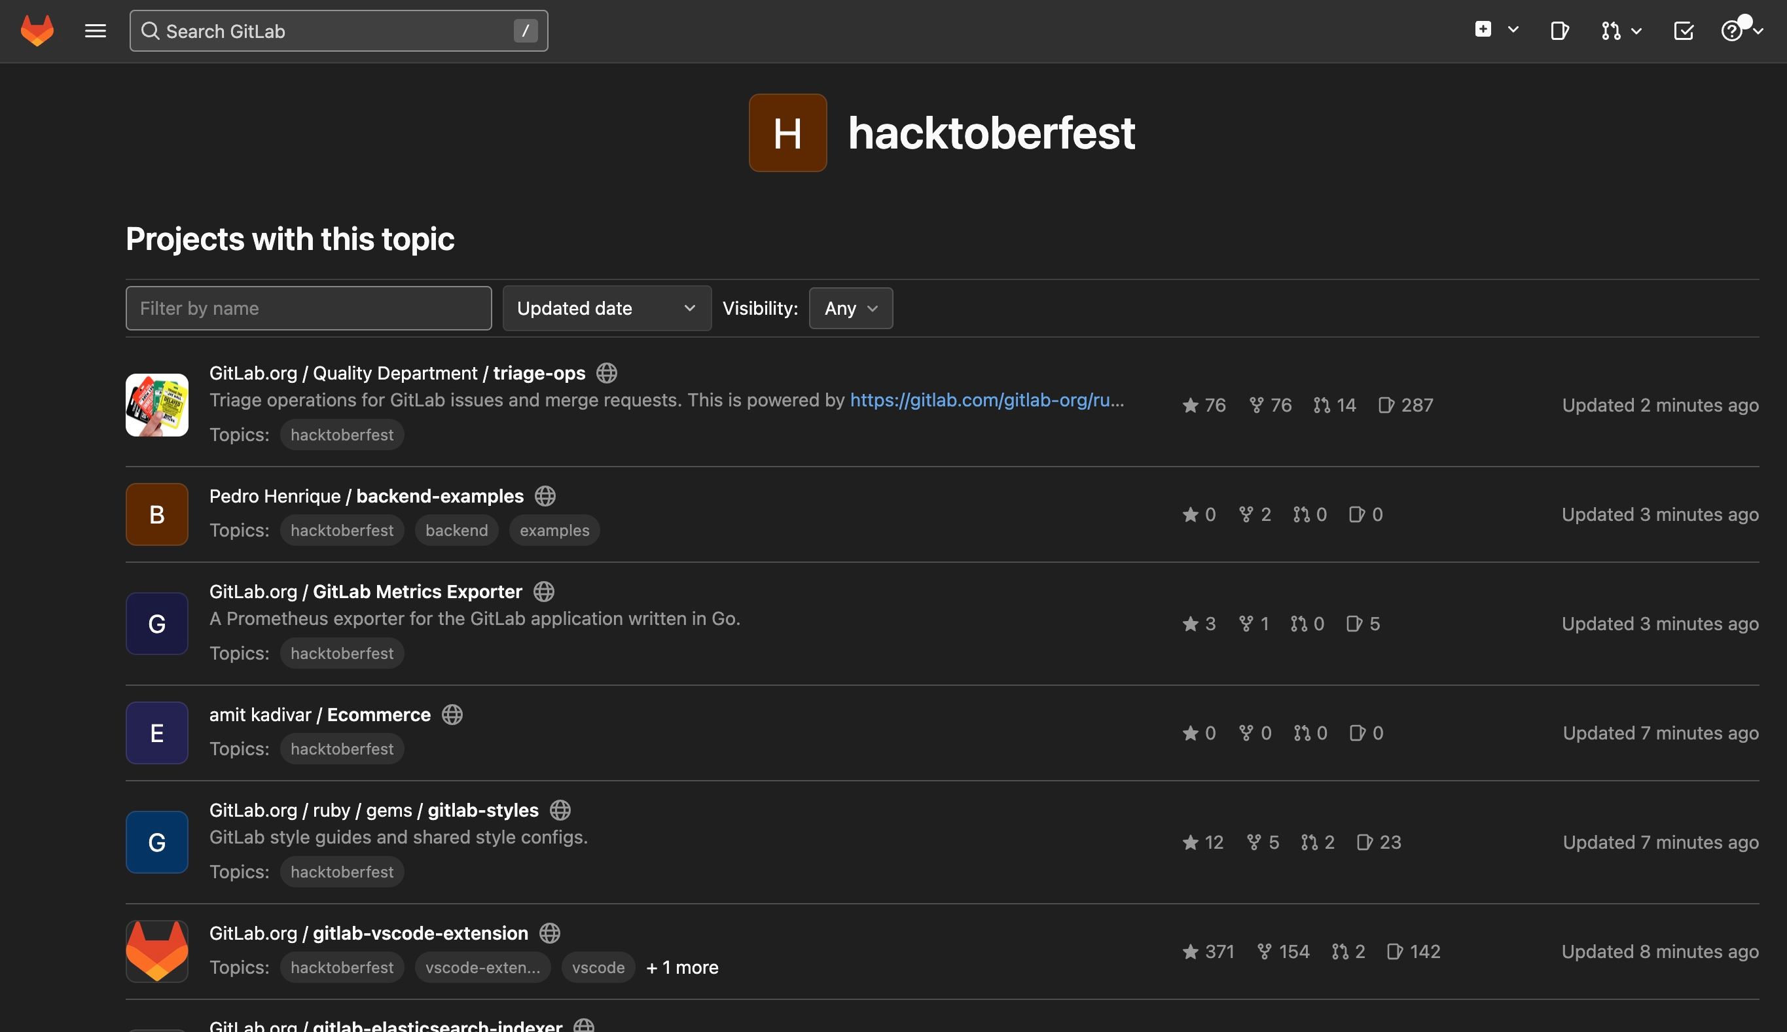
Task: Click the Updated 8 minutes ago text
Action: pyautogui.click(x=1660, y=952)
